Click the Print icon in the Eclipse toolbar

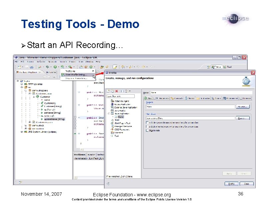pyautogui.click(x=31, y=67)
